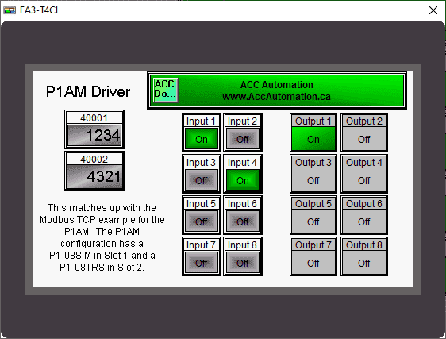The height and width of the screenshot is (339, 446).
Task: Click the 40001 numeric entry showing 1234
Action: [94, 129]
